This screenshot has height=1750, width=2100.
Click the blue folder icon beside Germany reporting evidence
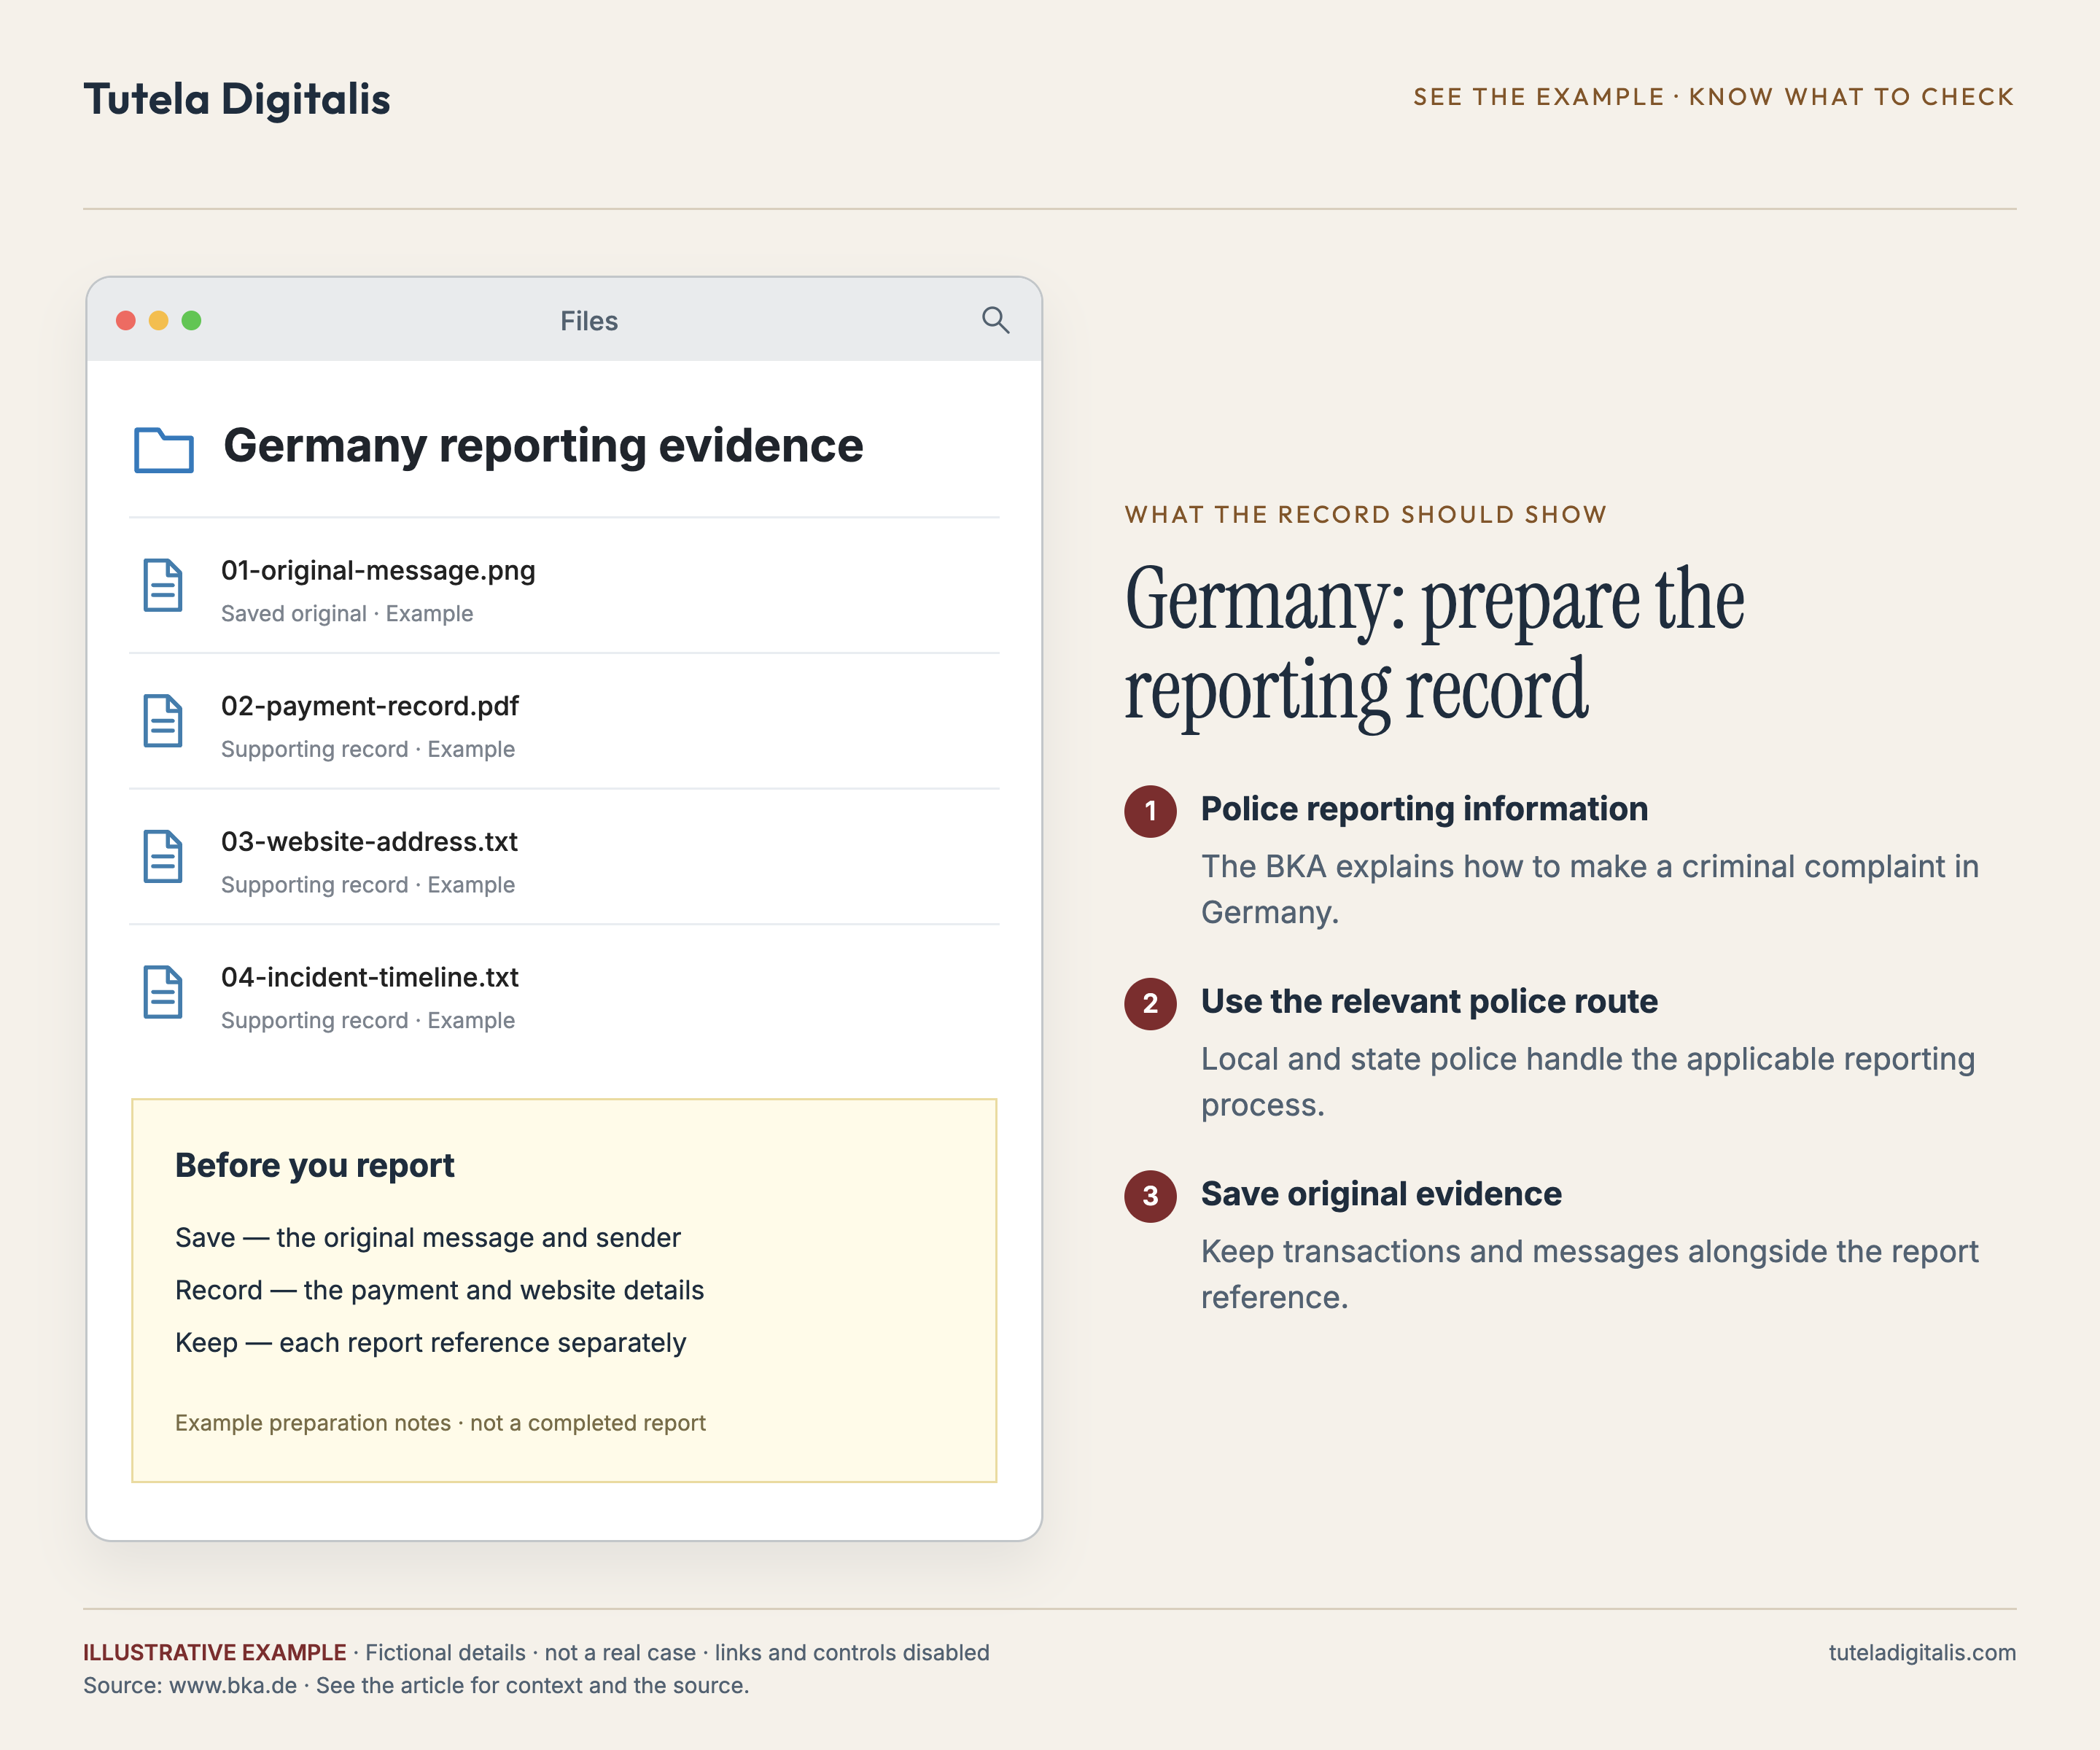[164, 449]
